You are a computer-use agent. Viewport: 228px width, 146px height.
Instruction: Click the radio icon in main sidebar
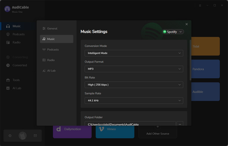pos(8,42)
